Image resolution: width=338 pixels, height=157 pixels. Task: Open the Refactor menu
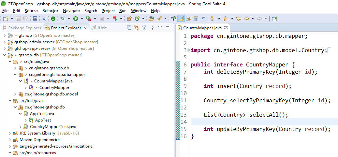coord(50,10)
